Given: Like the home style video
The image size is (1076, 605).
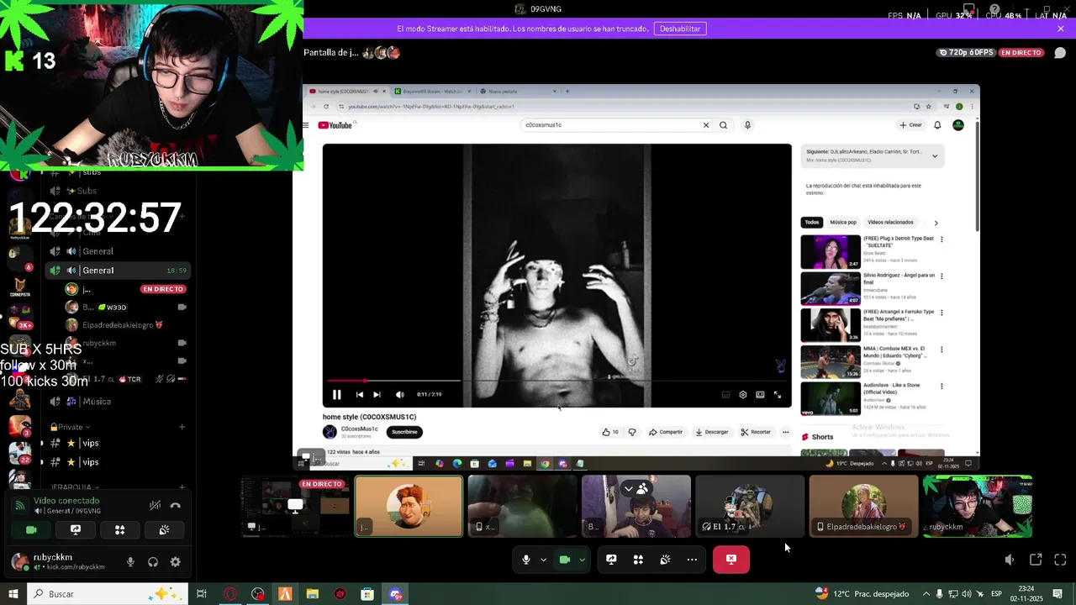Looking at the screenshot, I should pyautogui.click(x=609, y=432).
